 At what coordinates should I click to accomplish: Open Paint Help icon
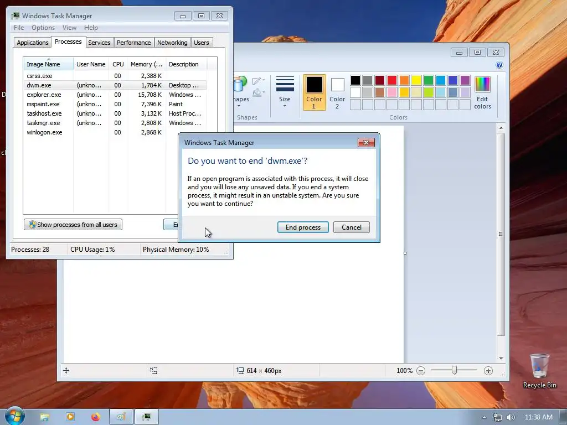coord(499,65)
